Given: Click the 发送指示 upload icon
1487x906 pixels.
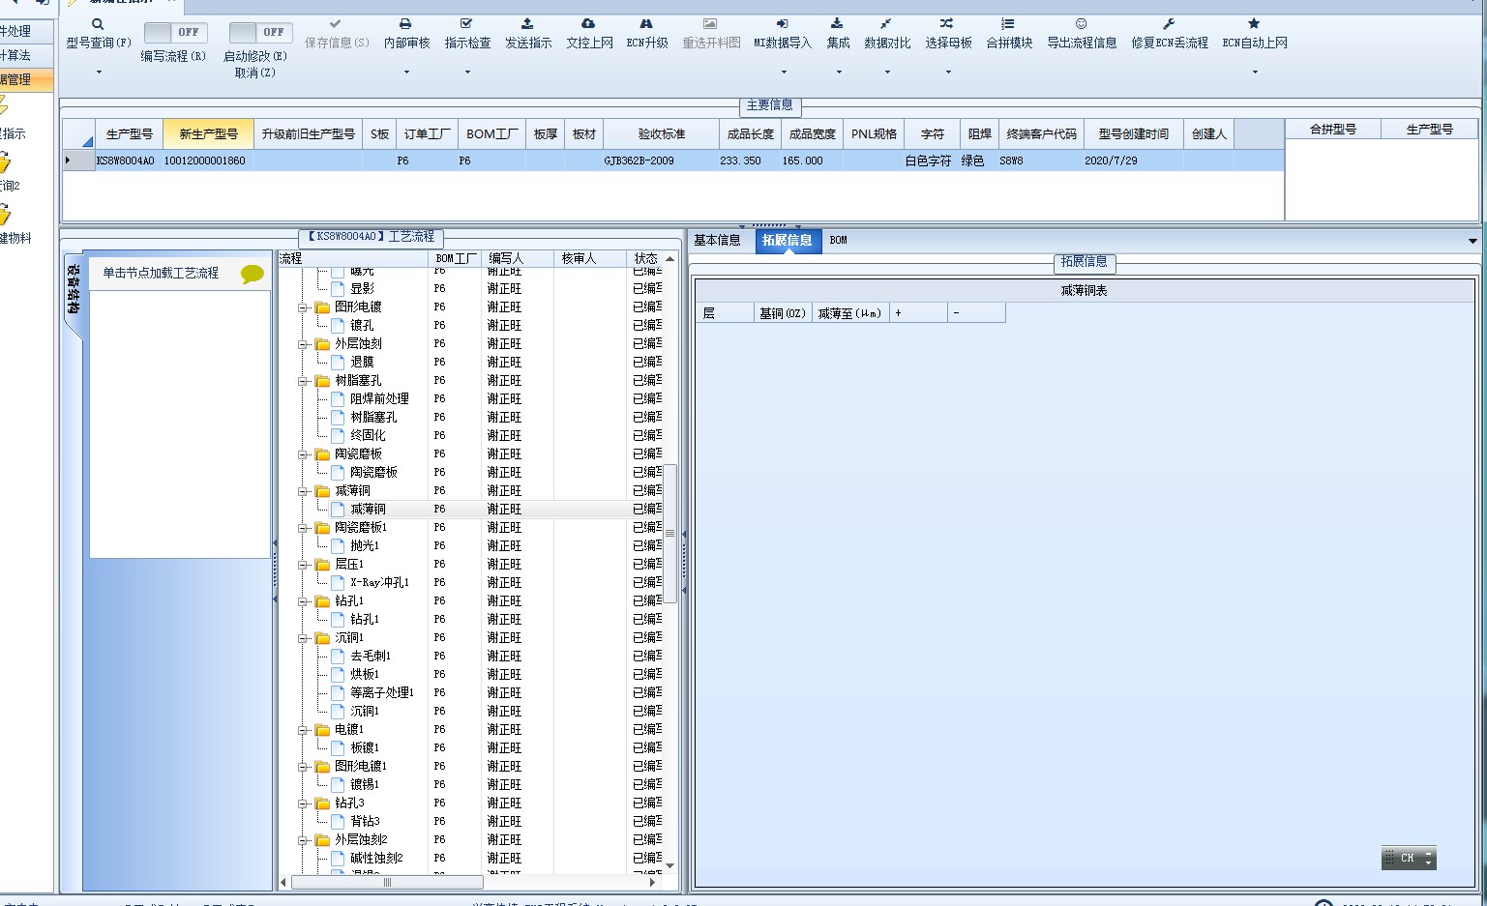Looking at the screenshot, I should click(x=527, y=23).
